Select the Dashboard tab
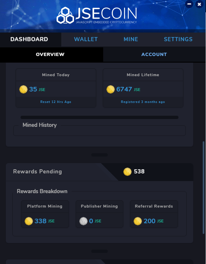Image resolution: width=206 pixels, height=264 pixels. pyautogui.click(x=29, y=39)
